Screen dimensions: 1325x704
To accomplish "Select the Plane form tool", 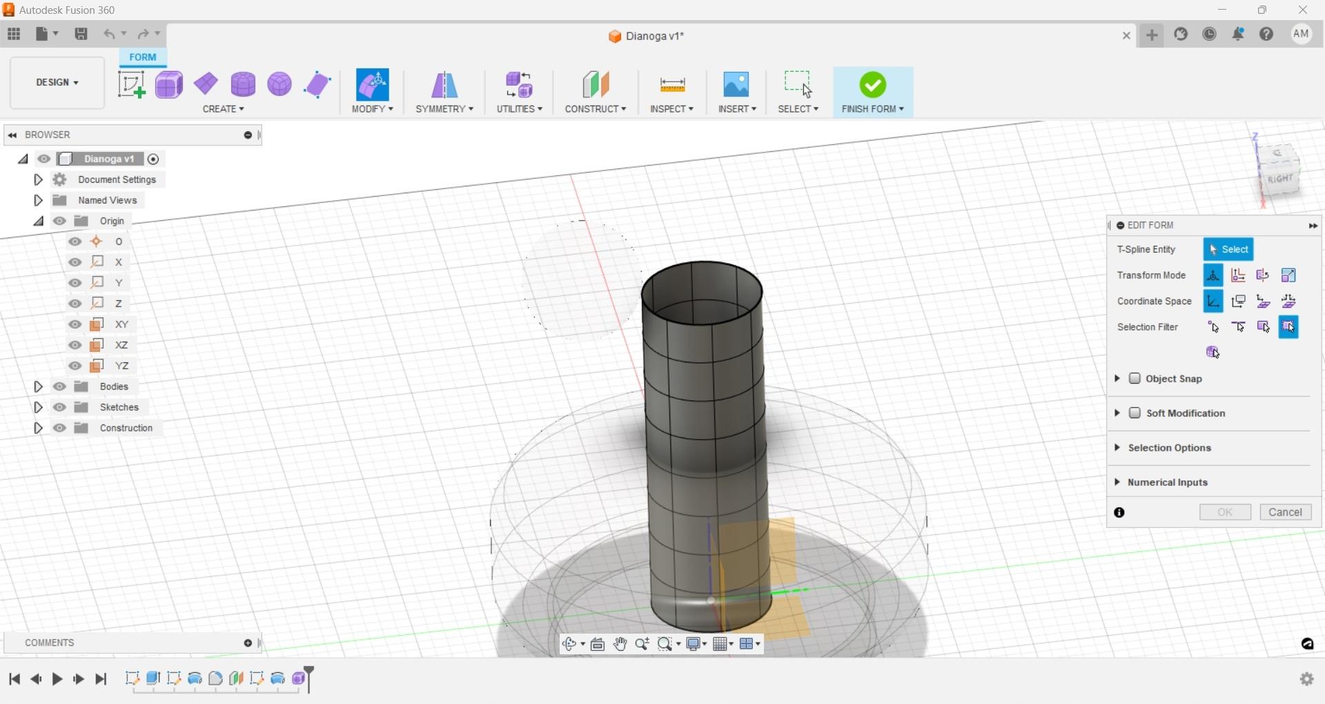I will 206,84.
